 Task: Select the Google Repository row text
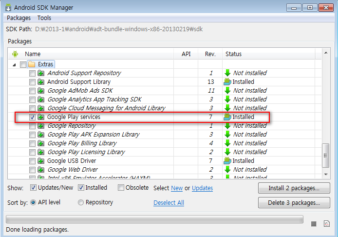[x=72, y=126]
